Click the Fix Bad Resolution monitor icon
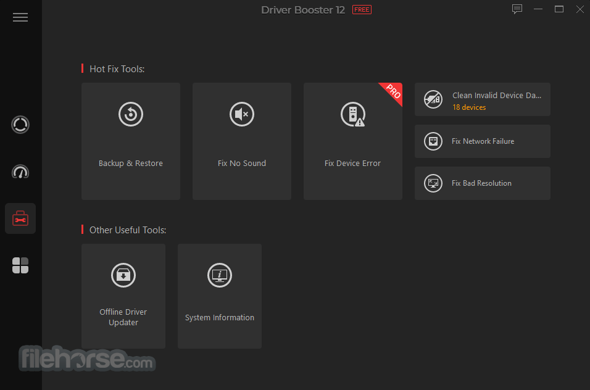 tap(433, 183)
